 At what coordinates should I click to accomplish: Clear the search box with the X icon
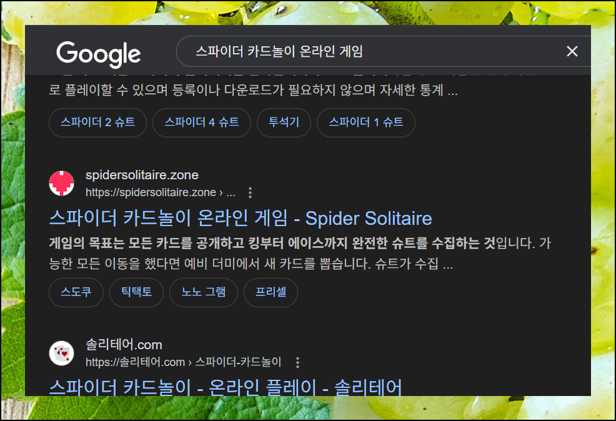click(x=572, y=51)
